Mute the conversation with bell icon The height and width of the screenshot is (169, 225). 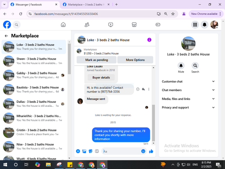pyautogui.click(x=181, y=65)
